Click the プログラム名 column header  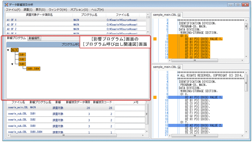click(89, 15)
